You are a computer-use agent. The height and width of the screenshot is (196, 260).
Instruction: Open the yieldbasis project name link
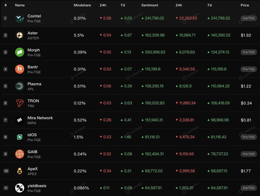click(37, 186)
